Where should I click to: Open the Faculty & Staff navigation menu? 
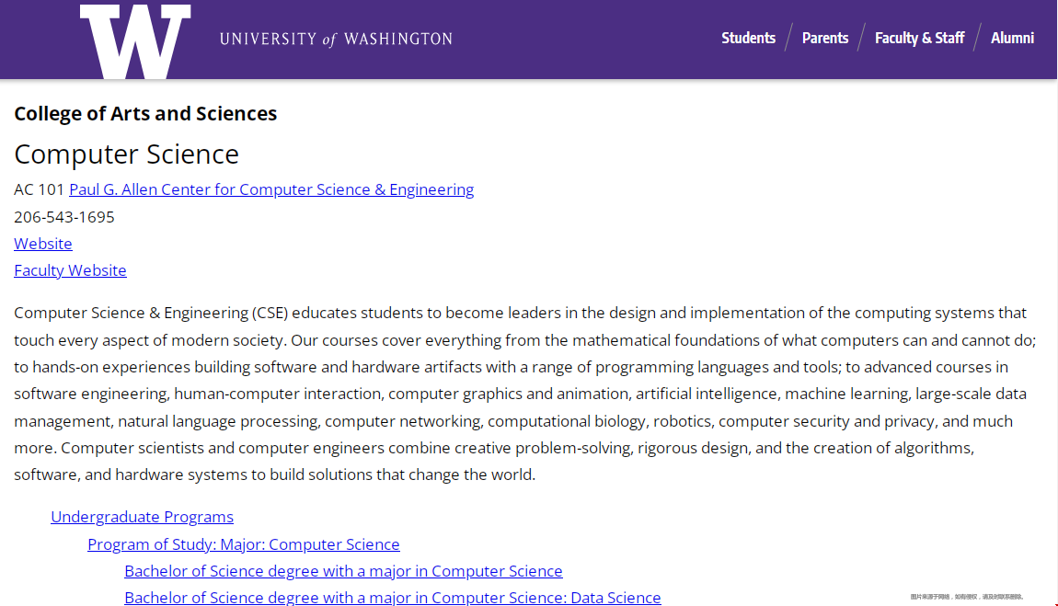tap(919, 38)
